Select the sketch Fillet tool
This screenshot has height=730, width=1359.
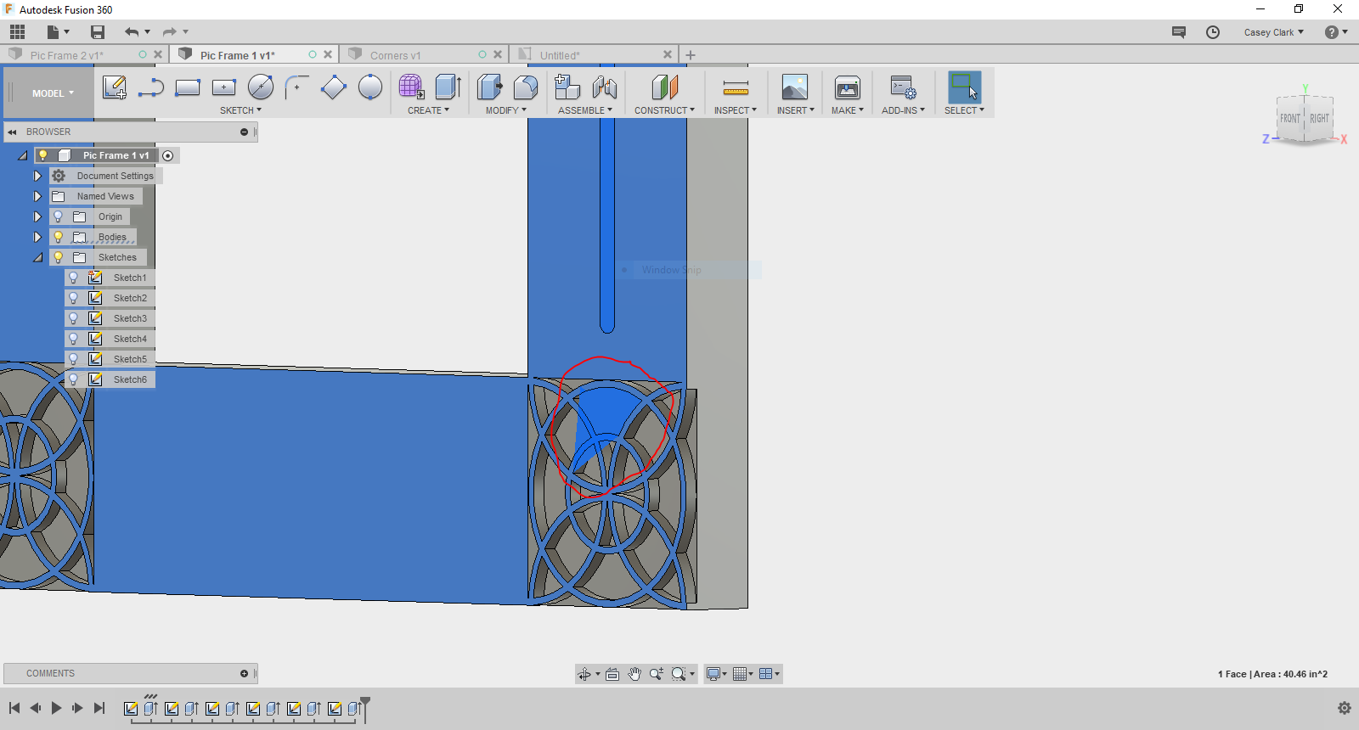pos(296,87)
